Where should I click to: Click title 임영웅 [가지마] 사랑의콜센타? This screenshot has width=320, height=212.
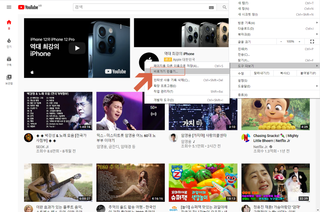point(204,136)
